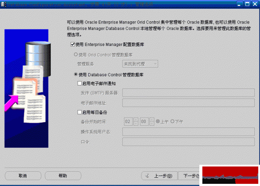The image size is (260, 186).
Task: Close the Database Configuration Assistant window
Action: point(255,4)
